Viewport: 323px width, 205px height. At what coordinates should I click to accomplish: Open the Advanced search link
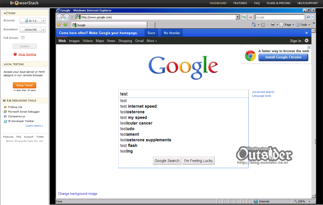(x=263, y=92)
